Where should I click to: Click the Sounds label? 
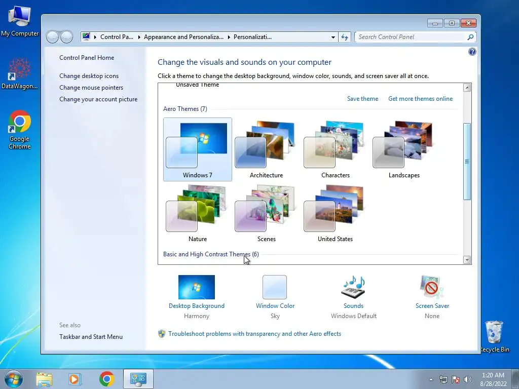353,306
